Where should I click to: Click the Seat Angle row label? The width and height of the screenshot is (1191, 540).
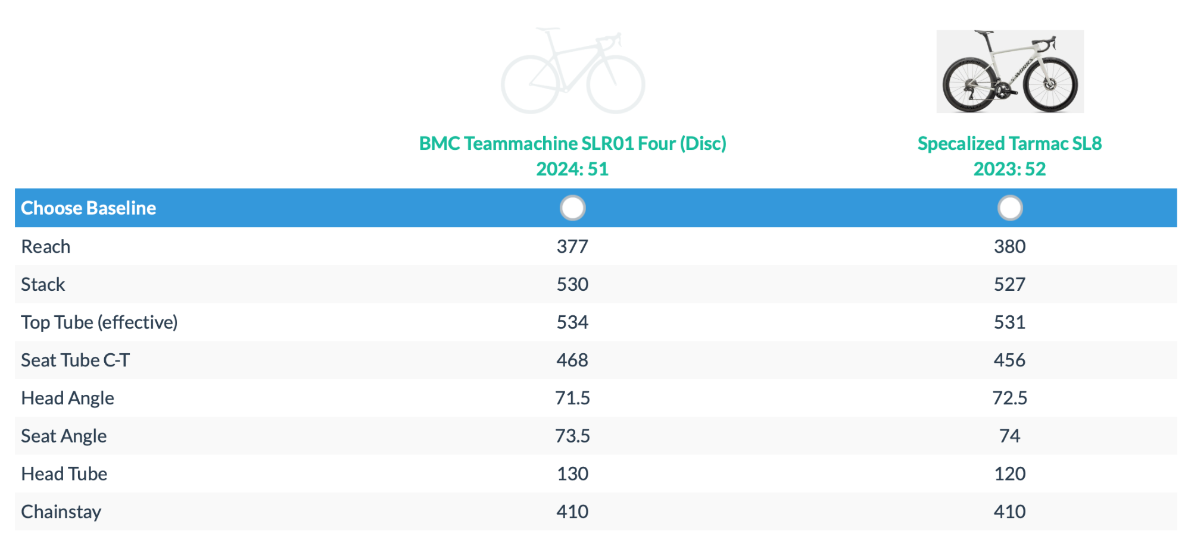tap(64, 437)
